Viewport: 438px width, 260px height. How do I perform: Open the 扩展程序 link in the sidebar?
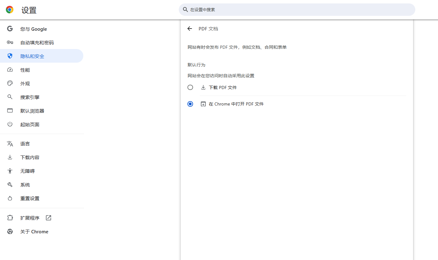point(42,218)
